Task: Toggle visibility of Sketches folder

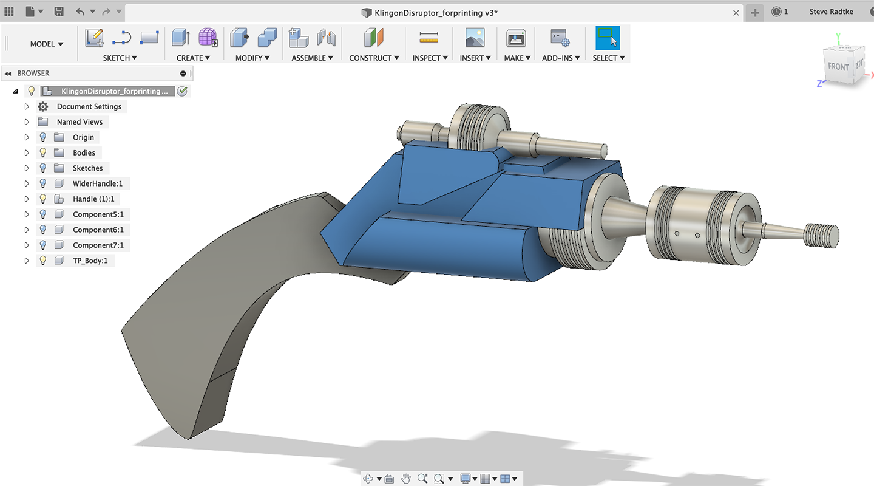Action: pyautogui.click(x=43, y=168)
